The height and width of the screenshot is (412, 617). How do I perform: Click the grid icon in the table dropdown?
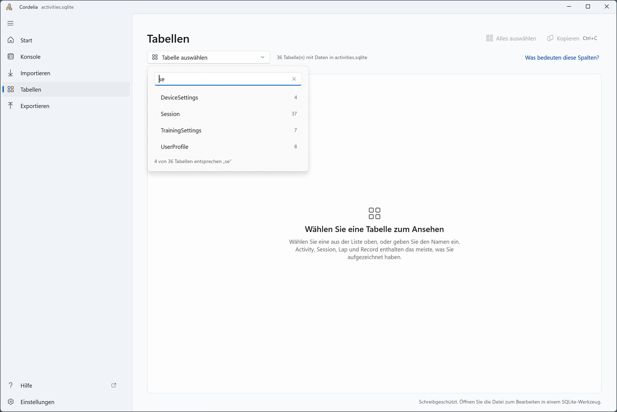[x=155, y=57]
